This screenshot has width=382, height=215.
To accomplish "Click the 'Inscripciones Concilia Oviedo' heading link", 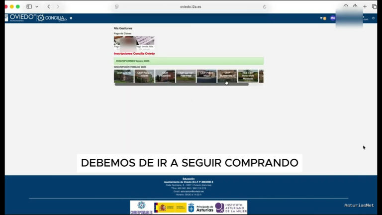I will click(x=134, y=53).
